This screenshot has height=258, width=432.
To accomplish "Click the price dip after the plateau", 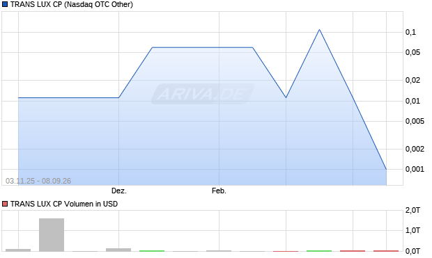I will pos(286,97).
